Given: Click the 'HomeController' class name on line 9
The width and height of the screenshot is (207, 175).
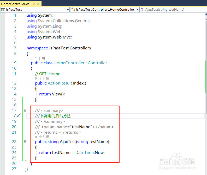Looking at the screenshot, I should (69, 63).
